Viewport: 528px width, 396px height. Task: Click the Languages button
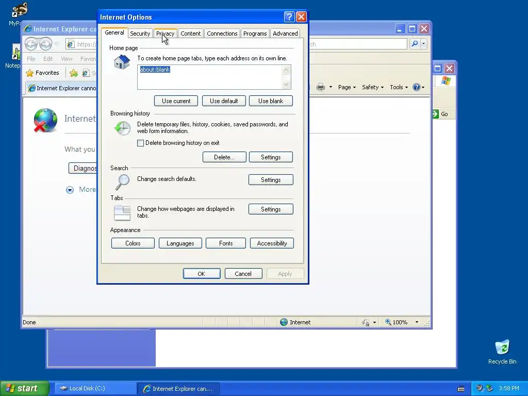(x=180, y=243)
